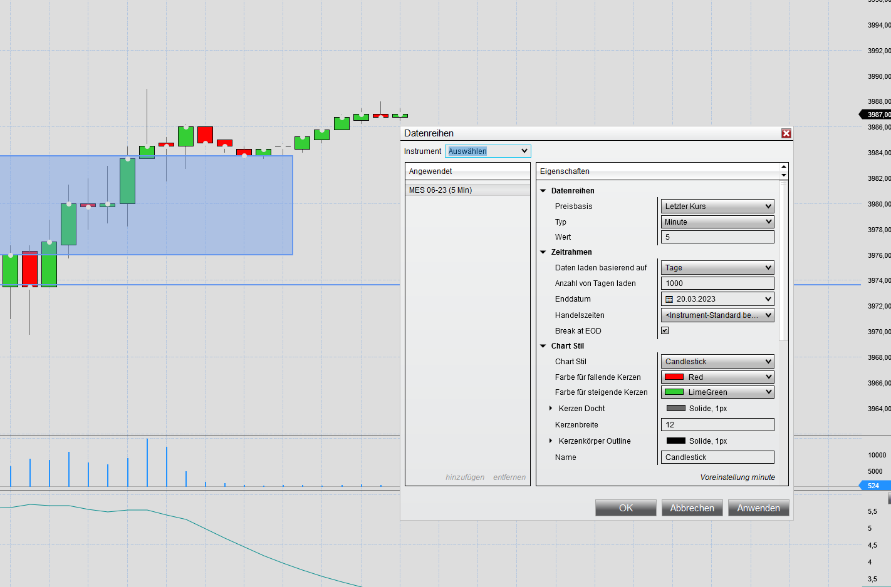Click the hinzufügen link

point(465,477)
